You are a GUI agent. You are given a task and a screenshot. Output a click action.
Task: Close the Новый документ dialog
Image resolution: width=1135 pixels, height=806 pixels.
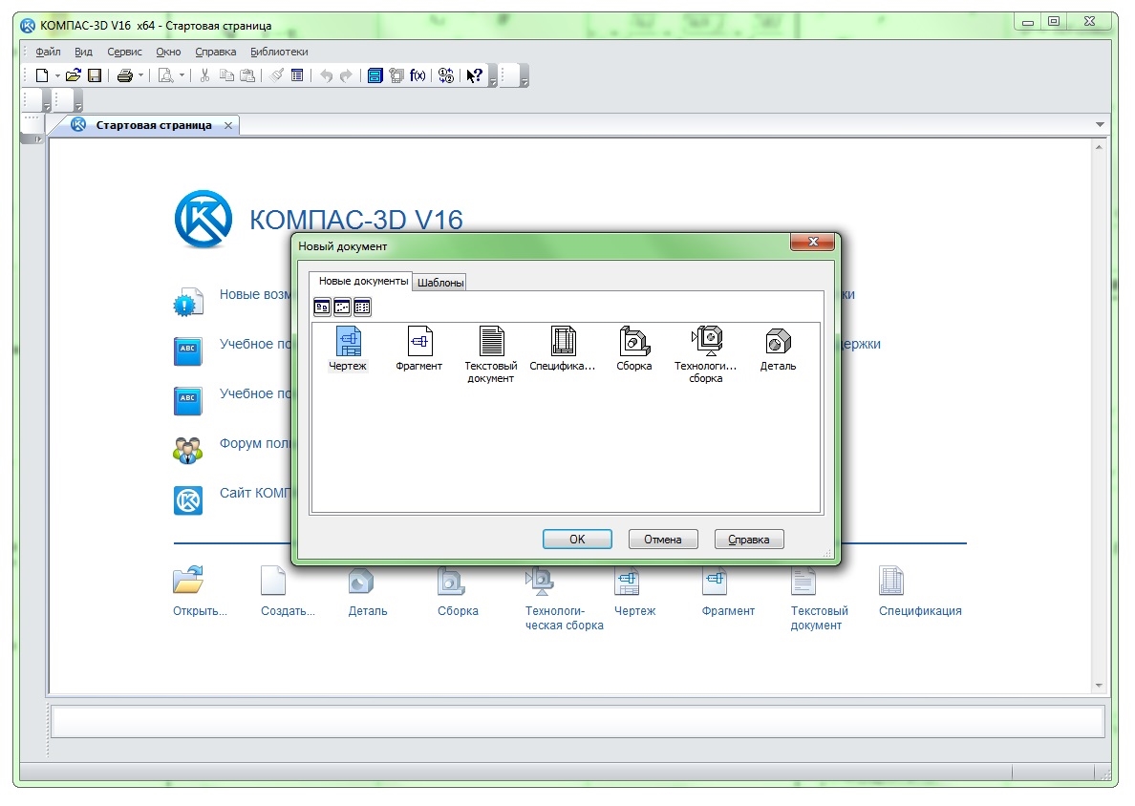click(813, 242)
